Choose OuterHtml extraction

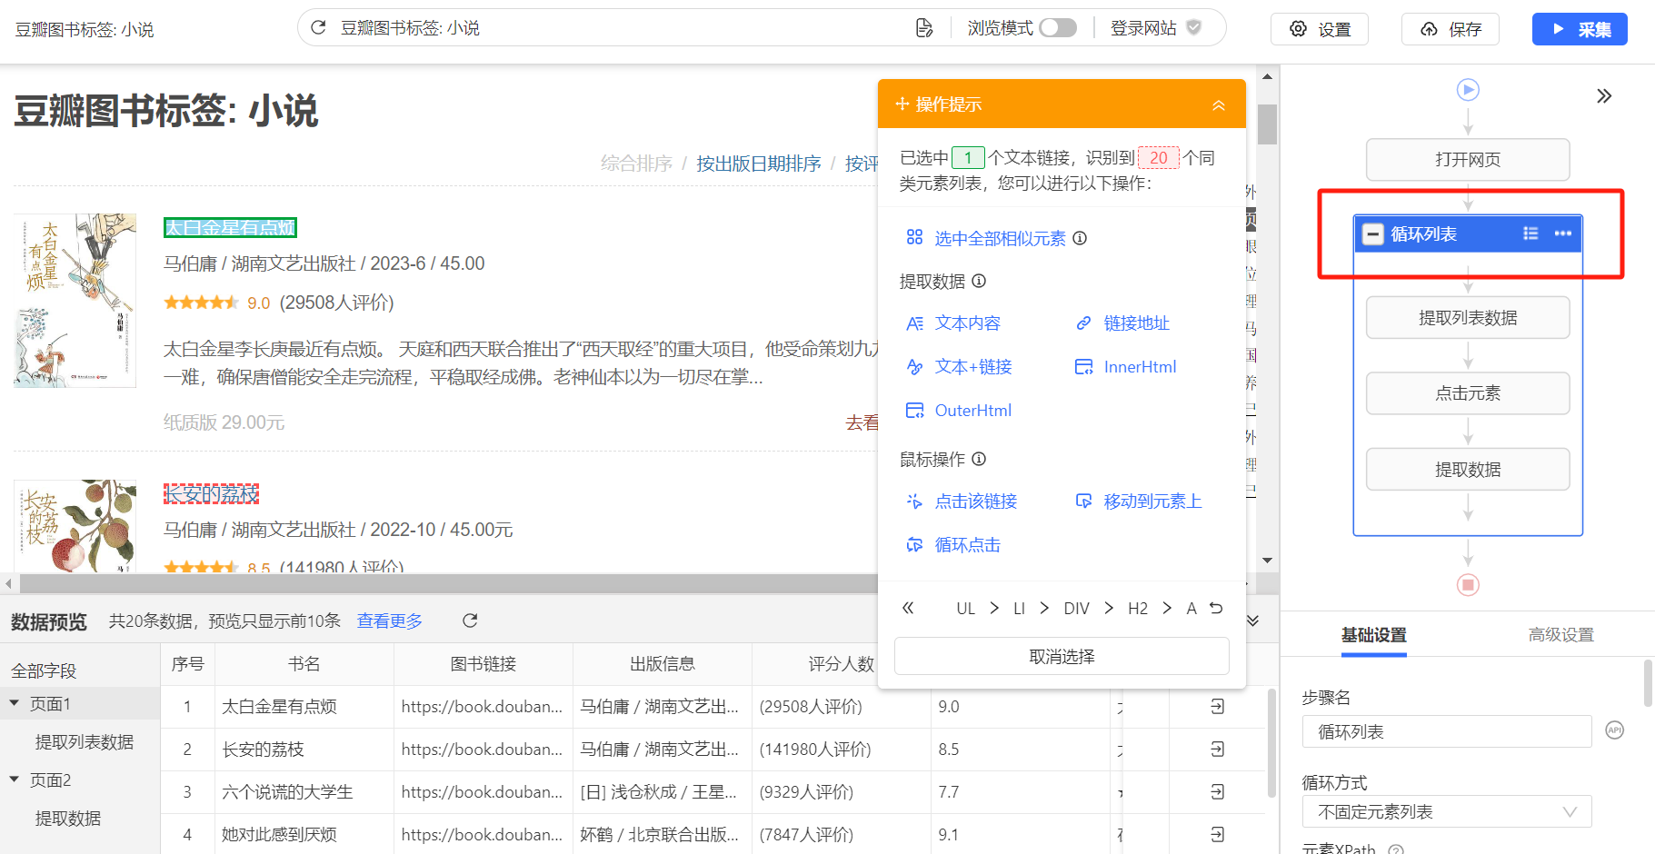tap(958, 411)
